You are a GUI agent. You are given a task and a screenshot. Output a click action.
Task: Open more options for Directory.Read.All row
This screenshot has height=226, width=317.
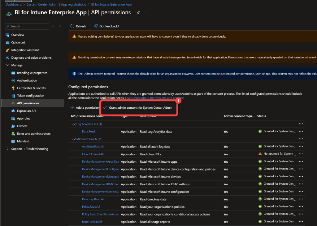[x=301, y=199]
